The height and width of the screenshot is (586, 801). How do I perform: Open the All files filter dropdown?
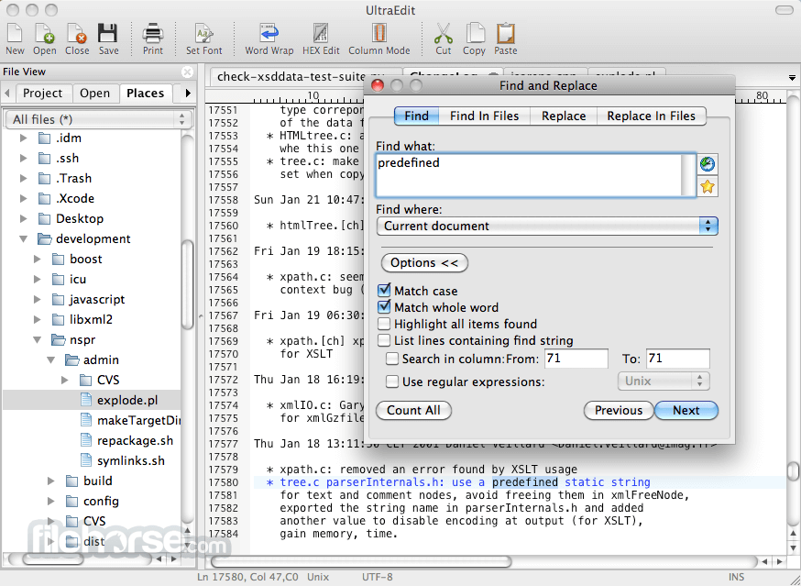click(x=99, y=119)
